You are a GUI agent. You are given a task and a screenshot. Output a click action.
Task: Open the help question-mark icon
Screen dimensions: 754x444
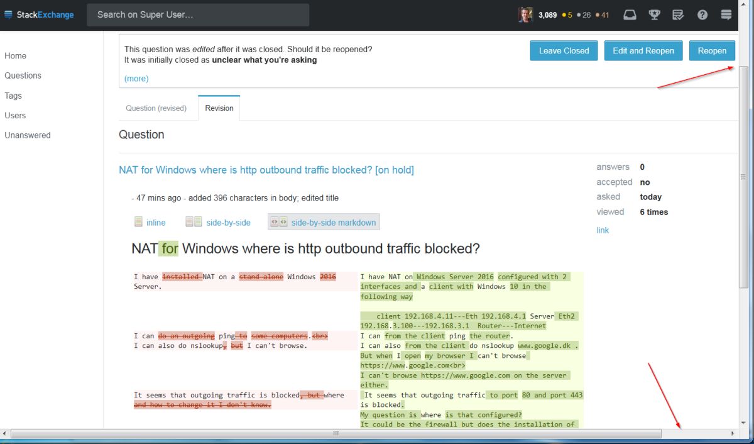[x=702, y=15]
